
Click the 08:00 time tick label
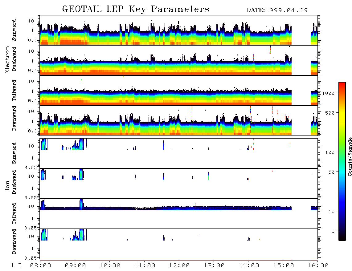41,266
